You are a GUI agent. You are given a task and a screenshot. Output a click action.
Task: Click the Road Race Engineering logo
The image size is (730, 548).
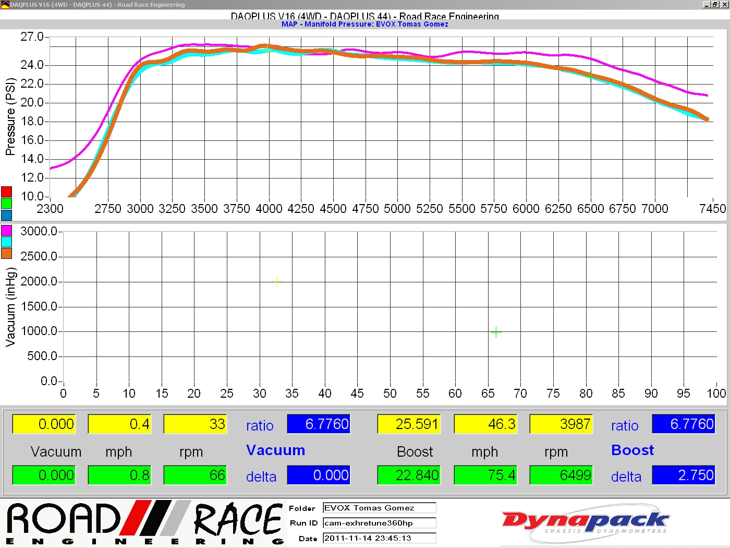click(145, 523)
